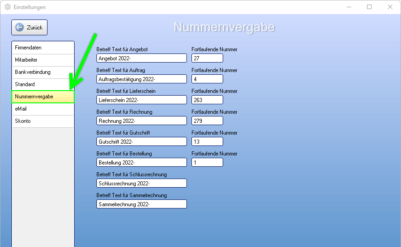Focus the Bestellung running number field 1
This screenshot has width=401, height=247.
click(207, 163)
